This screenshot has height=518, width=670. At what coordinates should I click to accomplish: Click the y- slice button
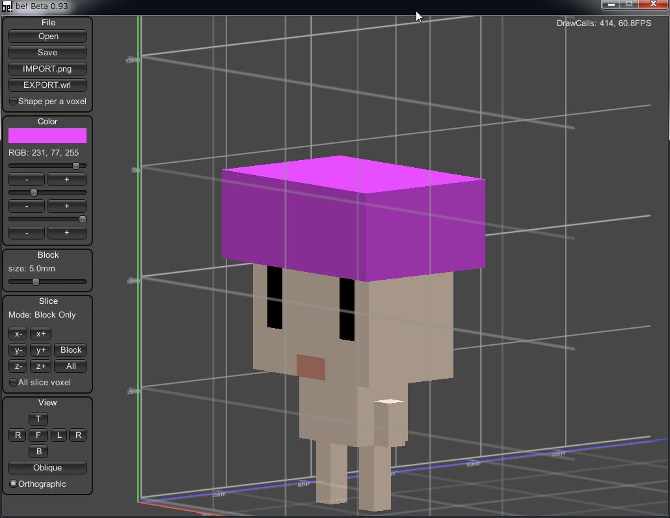[x=18, y=350]
